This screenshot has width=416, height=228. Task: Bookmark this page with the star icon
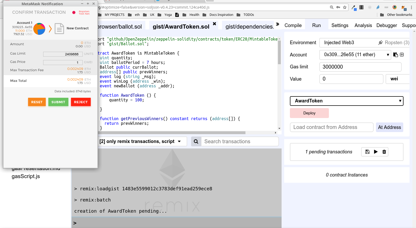coord(345,7)
